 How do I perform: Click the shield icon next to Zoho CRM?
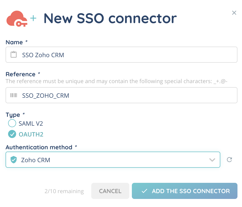pos(14,160)
